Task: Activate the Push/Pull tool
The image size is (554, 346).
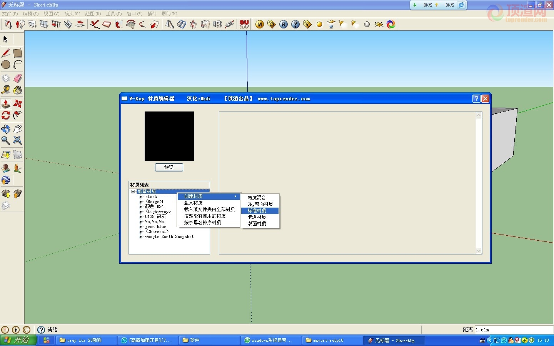Action: tap(6, 104)
